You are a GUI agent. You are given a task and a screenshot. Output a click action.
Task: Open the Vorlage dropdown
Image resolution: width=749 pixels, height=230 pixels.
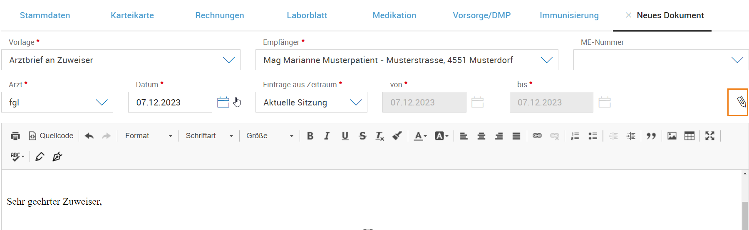121,60
